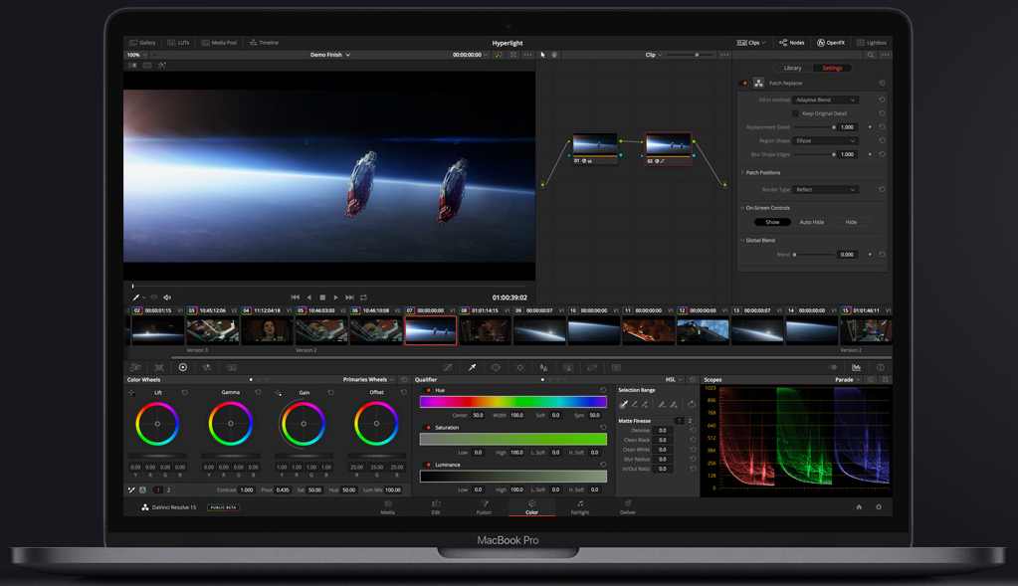Toggle the Luminance qualifier enable dot
This screenshot has height=586, width=1018.
429,465
